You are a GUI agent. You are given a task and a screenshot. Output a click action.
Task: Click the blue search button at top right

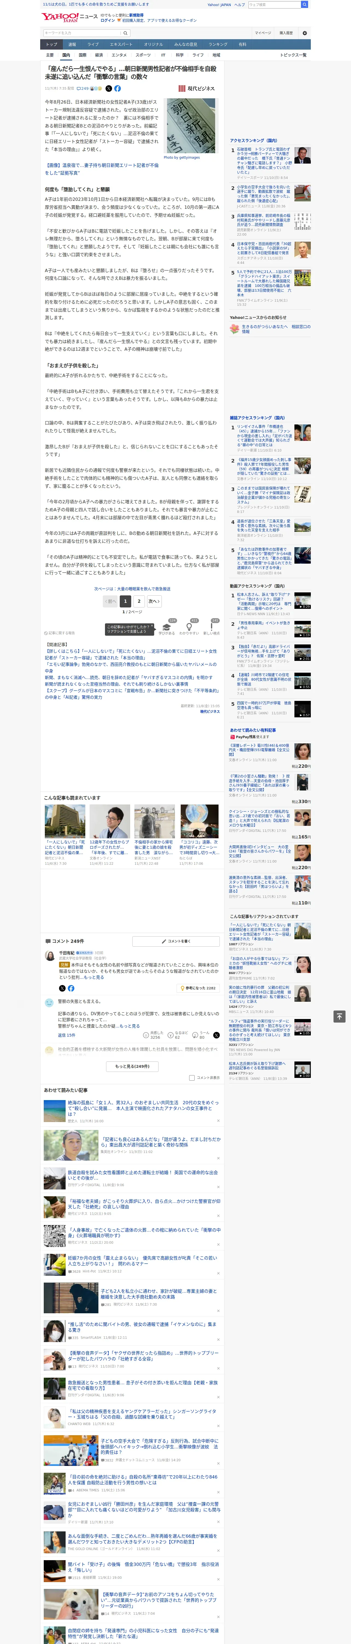coord(305,4)
